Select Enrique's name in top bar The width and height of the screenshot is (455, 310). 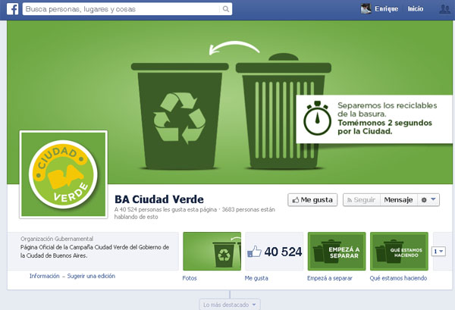tap(387, 10)
